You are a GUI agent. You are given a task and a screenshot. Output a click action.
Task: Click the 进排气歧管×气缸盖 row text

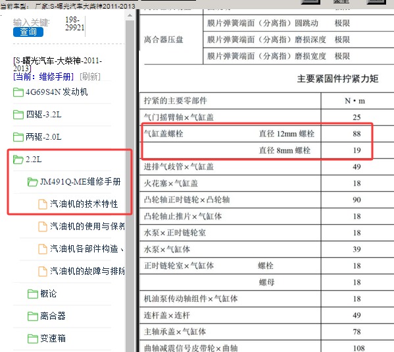click(179, 167)
